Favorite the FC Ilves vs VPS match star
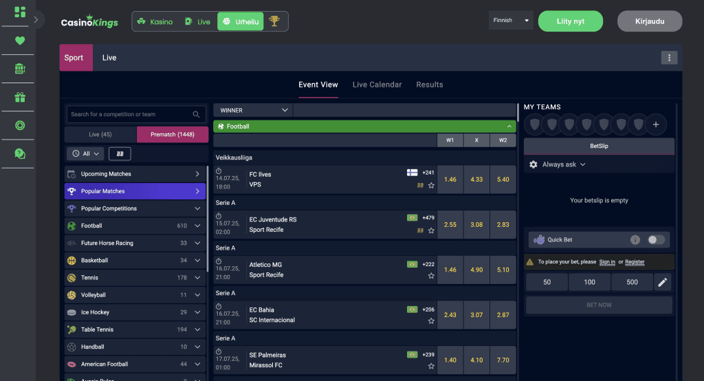 [431, 185]
